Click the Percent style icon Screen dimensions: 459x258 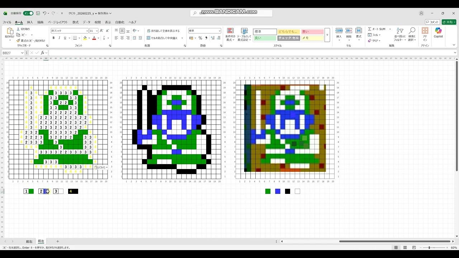click(200, 38)
